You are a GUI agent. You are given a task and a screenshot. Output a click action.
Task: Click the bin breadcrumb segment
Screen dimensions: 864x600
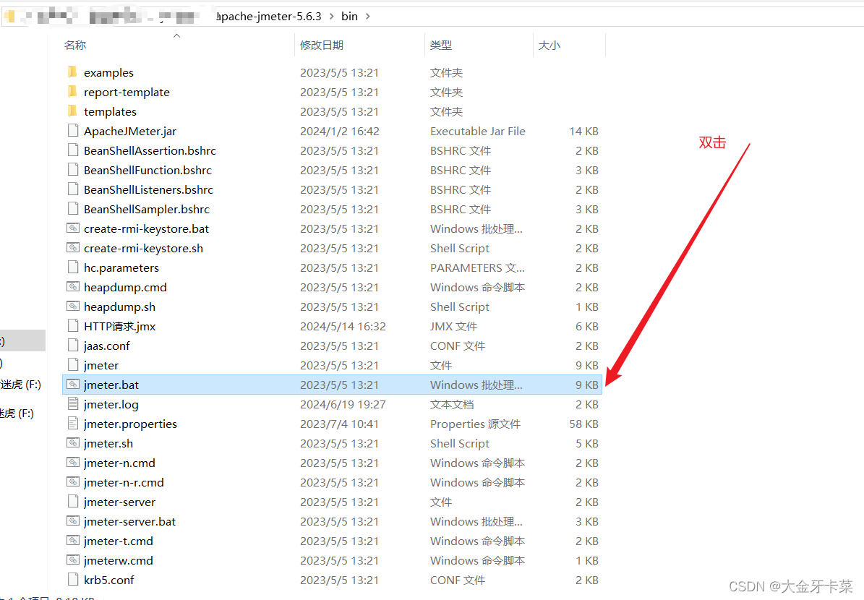pyautogui.click(x=349, y=16)
